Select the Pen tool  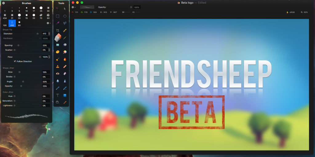tap(58, 88)
